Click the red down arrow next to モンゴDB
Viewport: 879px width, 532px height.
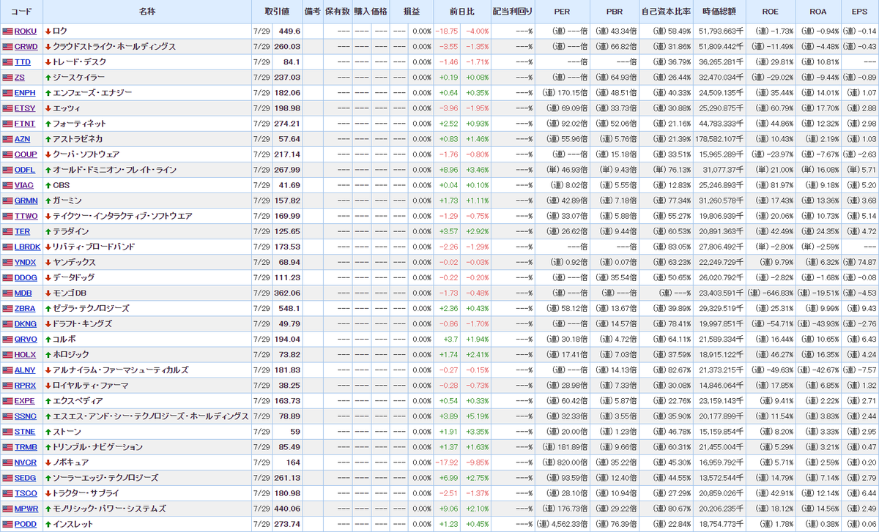pyautogui.click(x=48, y=293)
